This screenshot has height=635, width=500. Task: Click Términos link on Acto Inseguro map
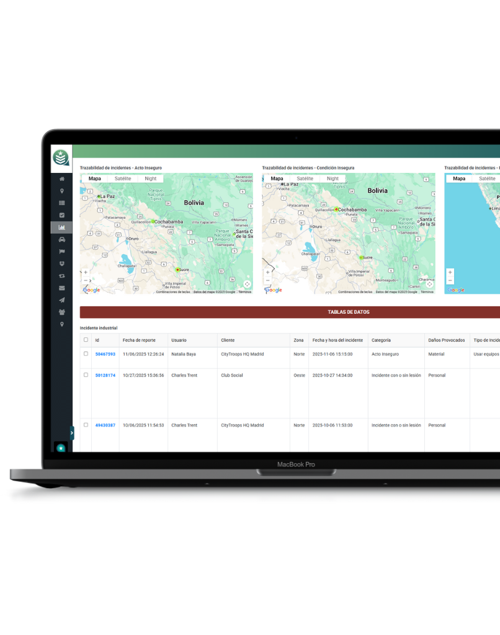click(245, 292)
